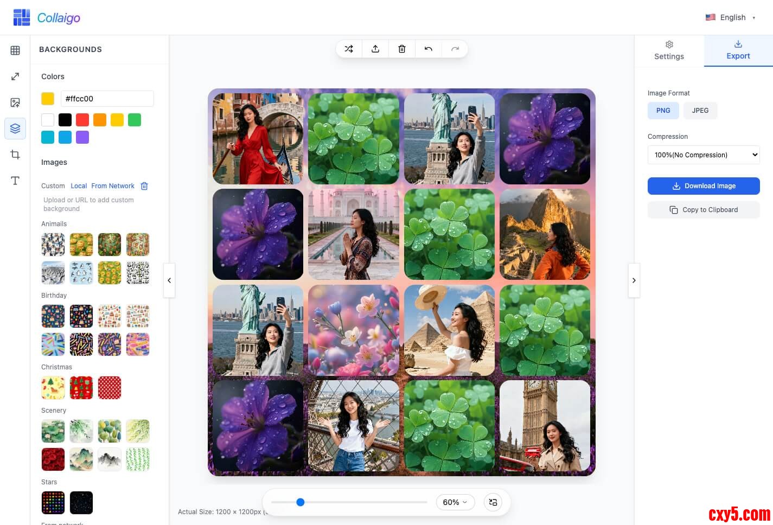Screen dimensions: 773x525
Task: Click the fit-to-screen icon beside zoom
Action: 493,502
